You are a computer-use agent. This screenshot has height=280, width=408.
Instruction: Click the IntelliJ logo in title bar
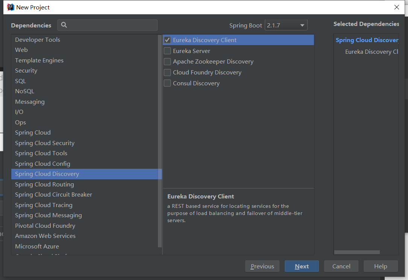pos(11,7)
